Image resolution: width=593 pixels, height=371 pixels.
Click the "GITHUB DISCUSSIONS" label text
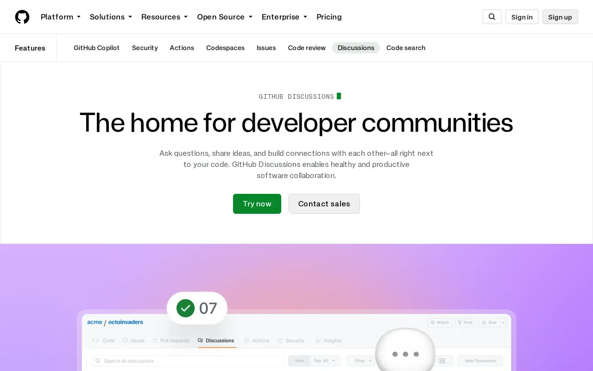[296, 96]
